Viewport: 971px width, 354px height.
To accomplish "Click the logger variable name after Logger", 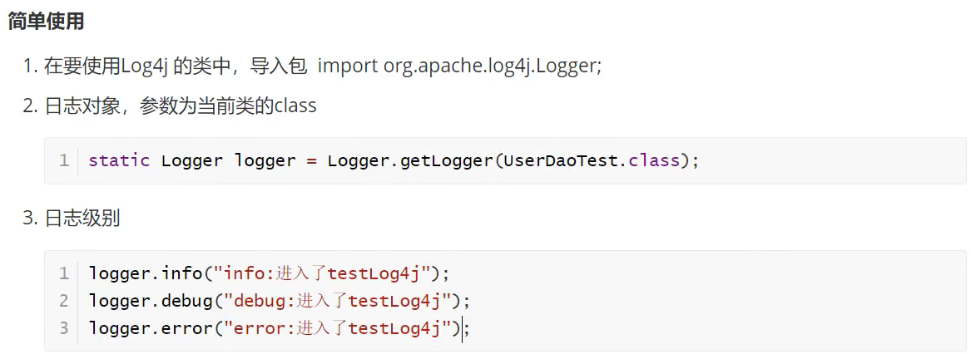I will 265,161.
